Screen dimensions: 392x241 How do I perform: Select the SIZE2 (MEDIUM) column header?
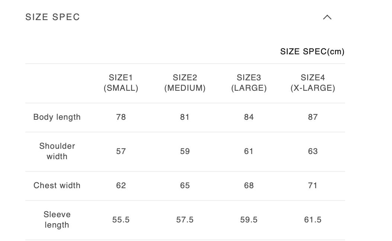tap(185, 83)
